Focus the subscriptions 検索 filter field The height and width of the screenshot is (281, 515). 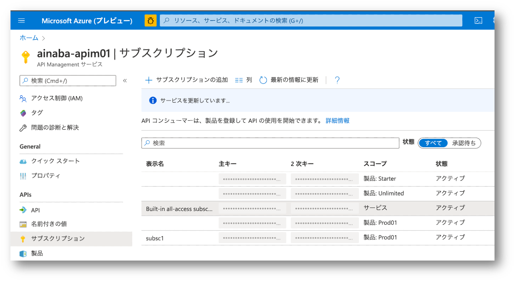click(x=270, y=143)
